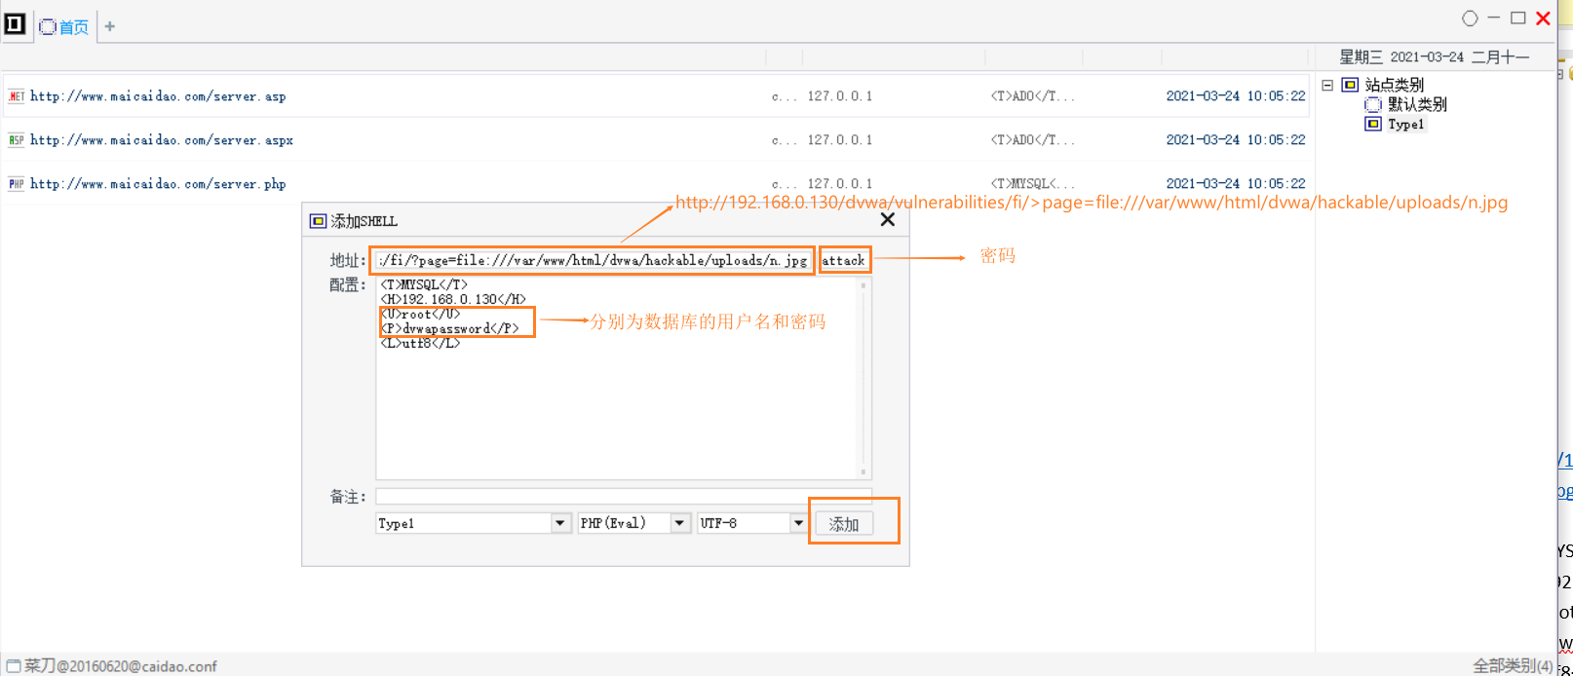
Task: Click the 添加 button to add shell
Action: (844, 524)
